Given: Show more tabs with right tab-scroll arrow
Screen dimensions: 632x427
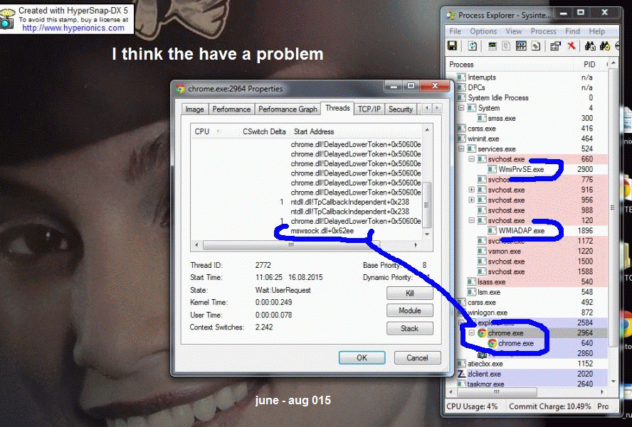Looking at the screenshot, I should tap(437, 108).
